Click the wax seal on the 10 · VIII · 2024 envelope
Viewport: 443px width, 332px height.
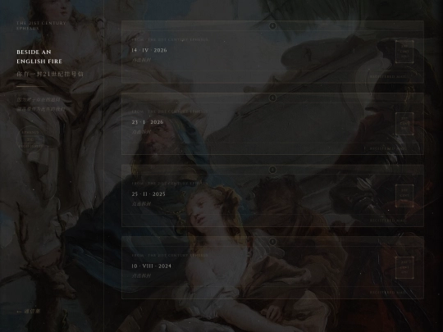[x=272, y=242]
